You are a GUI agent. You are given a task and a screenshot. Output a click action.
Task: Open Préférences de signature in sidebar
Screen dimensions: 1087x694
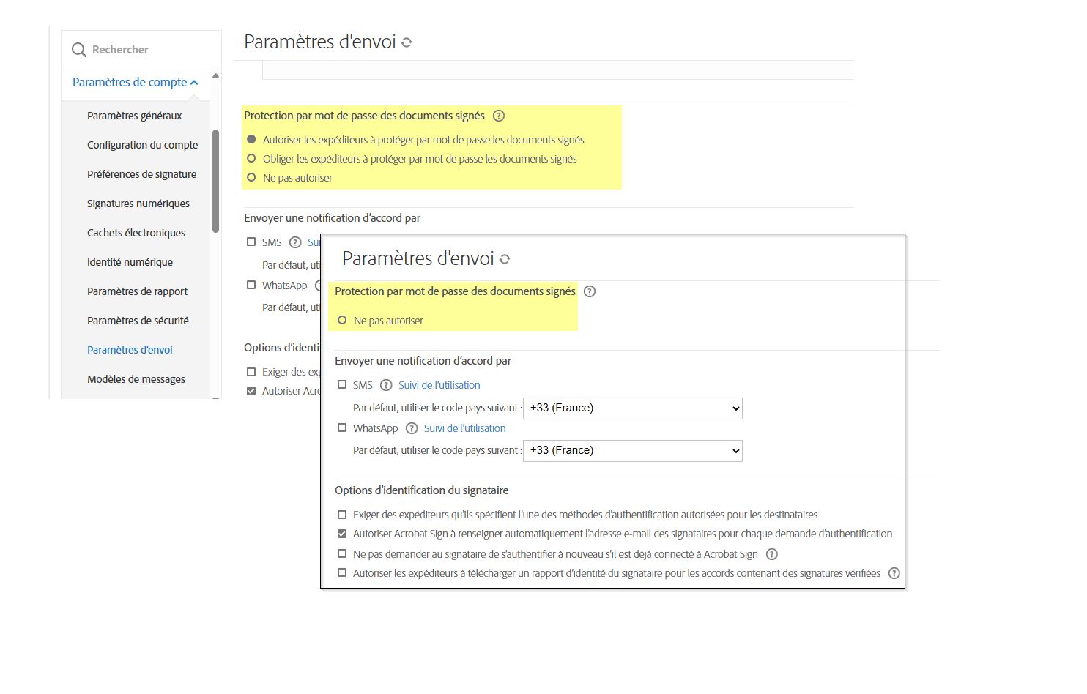(x=142, y=174)
